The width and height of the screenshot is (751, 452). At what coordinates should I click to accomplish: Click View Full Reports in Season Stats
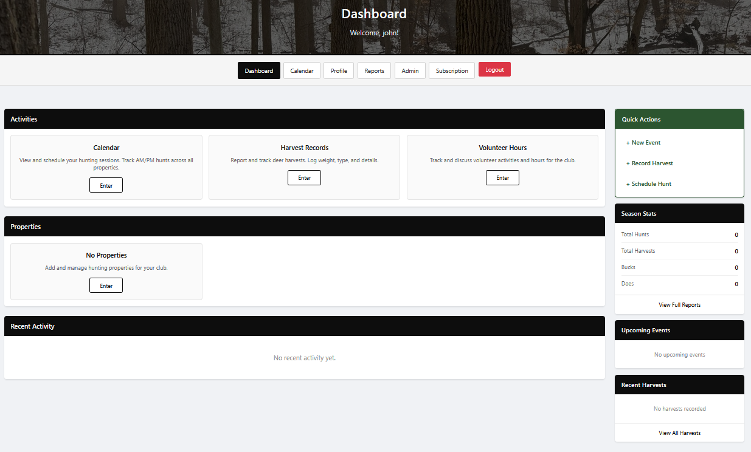click(679, 304)
